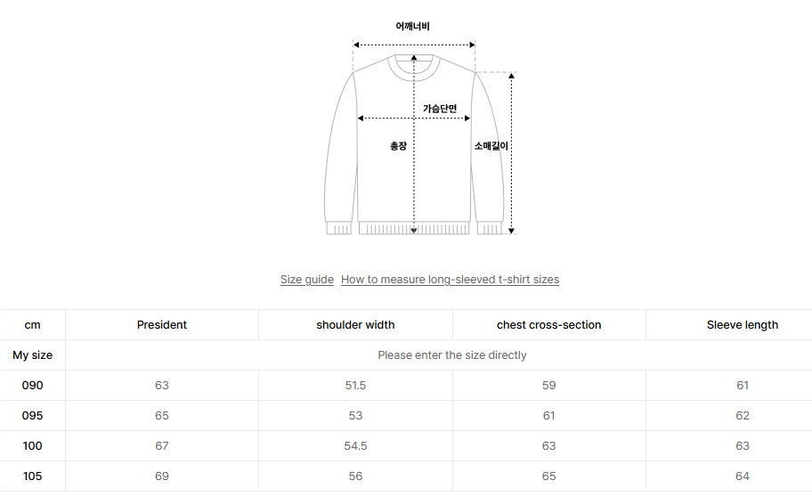Open How to measure long-sleeved t-shirt sizes

tap(450, 280)
